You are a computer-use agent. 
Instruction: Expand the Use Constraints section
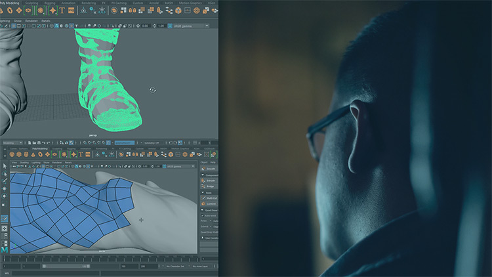203,238
